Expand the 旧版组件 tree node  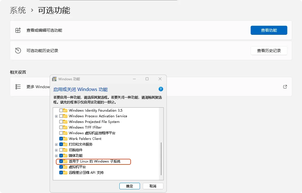click(56, 150)
